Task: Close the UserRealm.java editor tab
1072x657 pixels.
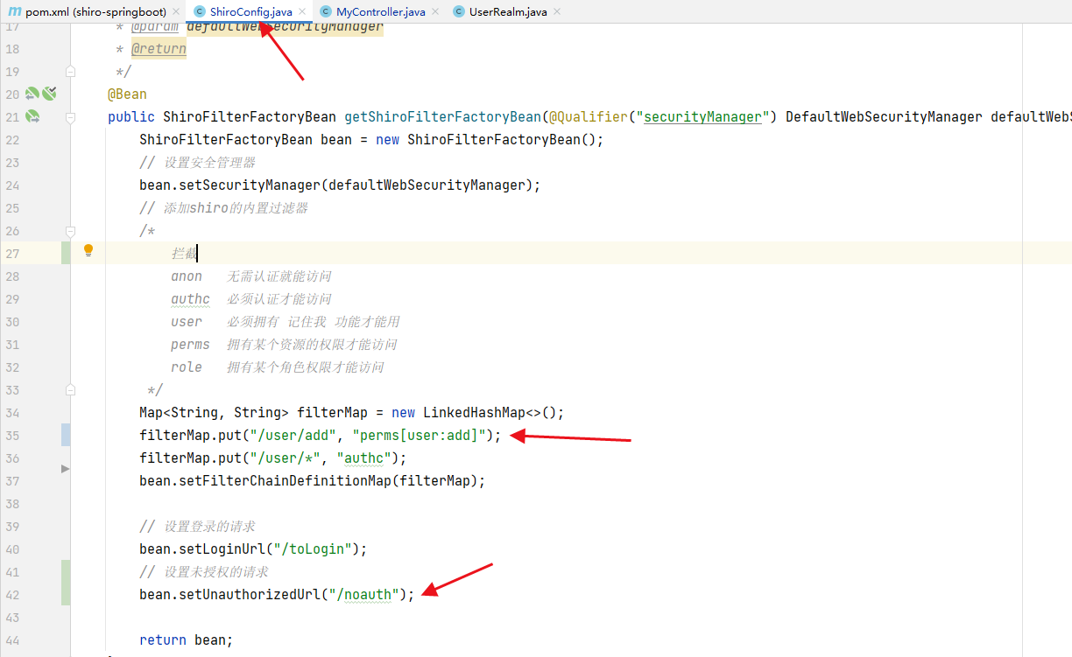Action: (557, 12)
